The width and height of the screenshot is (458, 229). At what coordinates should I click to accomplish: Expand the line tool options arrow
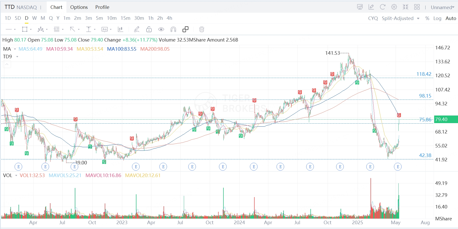pyautogui.click(x=15, y=30)
